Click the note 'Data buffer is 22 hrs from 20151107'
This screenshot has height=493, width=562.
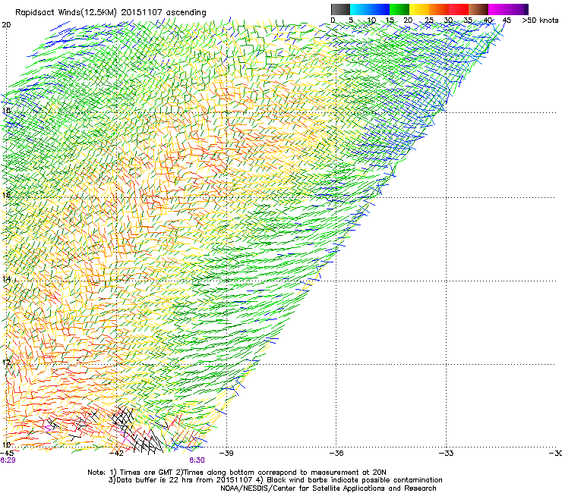coord(185,480)
